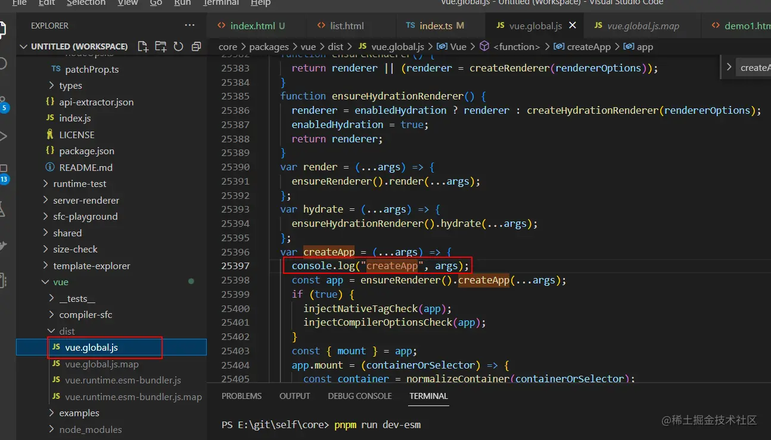This screenshot has height=440, width=771.
Task: Expand the find widget replace arrow
Action: pos(729,67)
